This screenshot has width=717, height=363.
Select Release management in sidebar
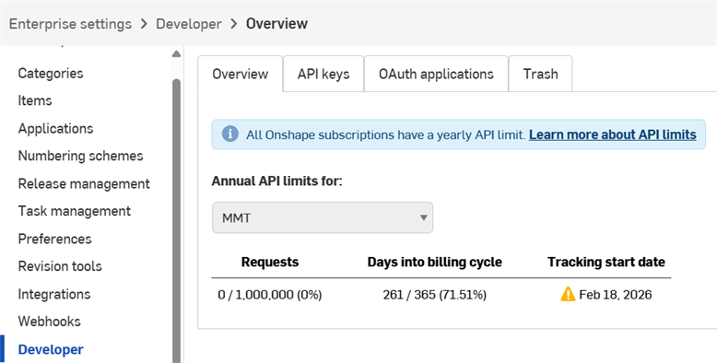84,183
